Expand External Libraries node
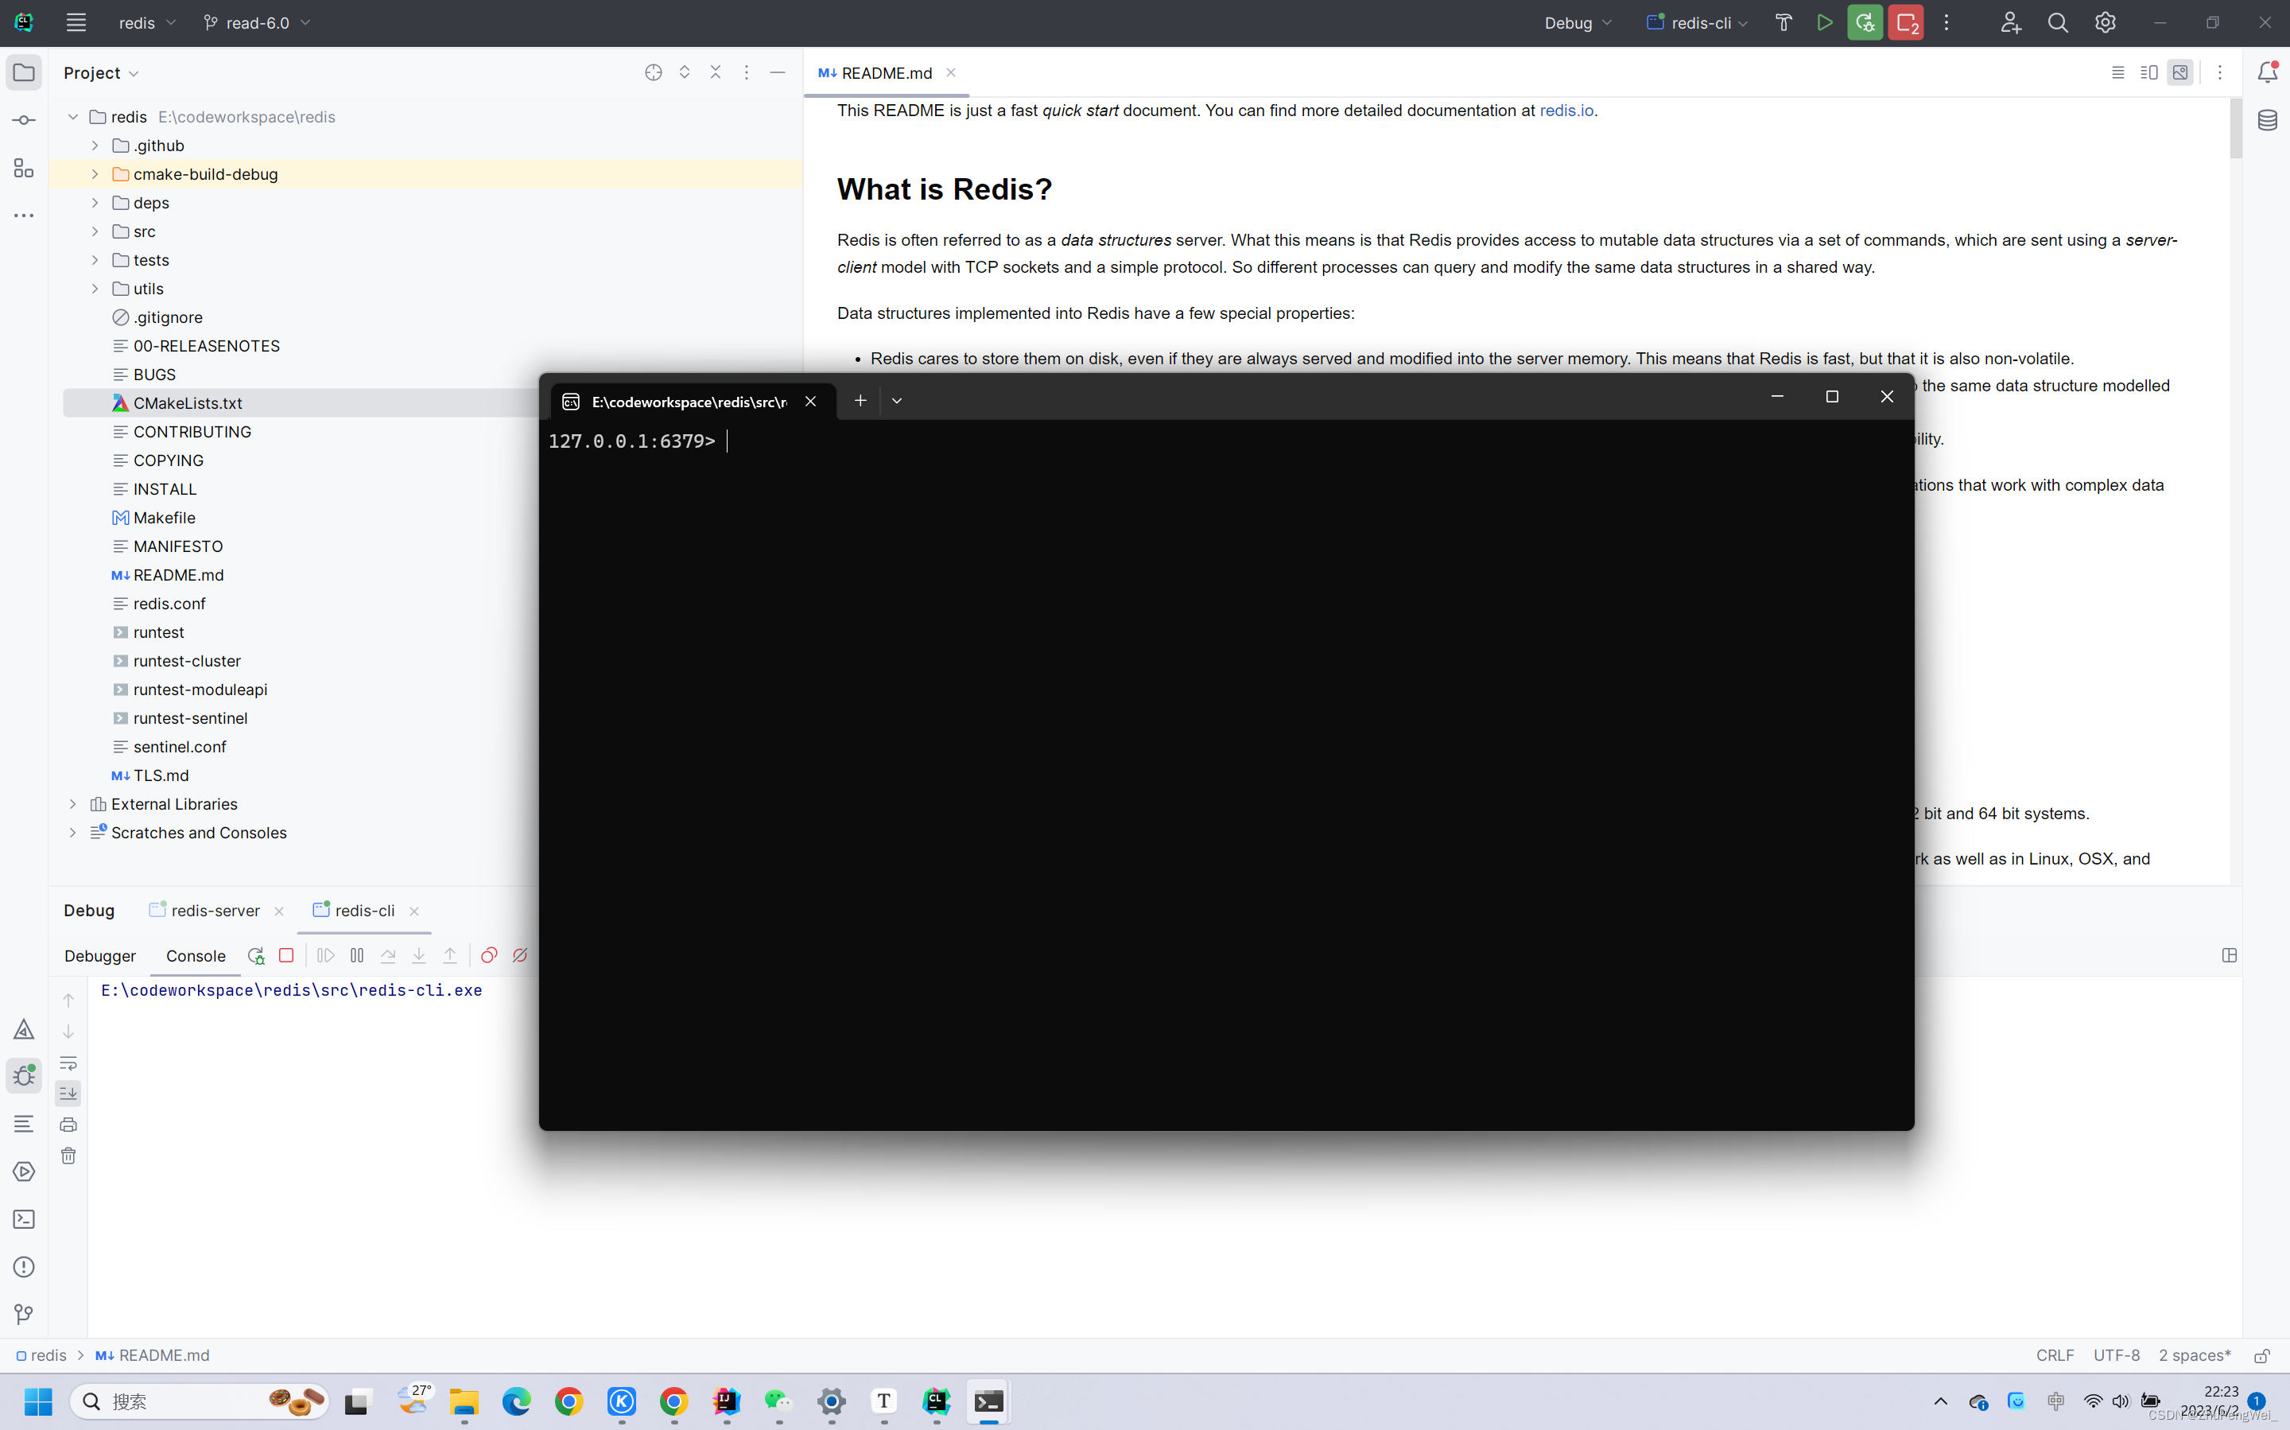The width and height of the screenshot is (2290, 1430). pos(73,804)
